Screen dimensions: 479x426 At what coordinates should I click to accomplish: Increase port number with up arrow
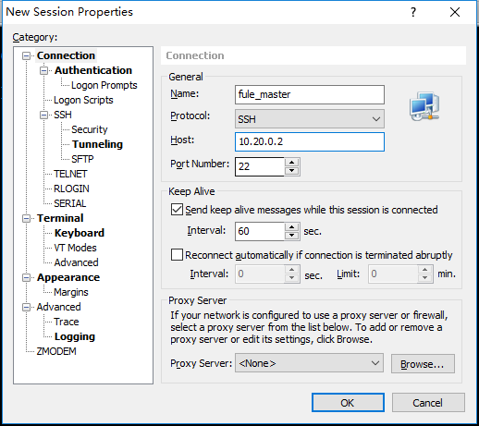point(291,162)
